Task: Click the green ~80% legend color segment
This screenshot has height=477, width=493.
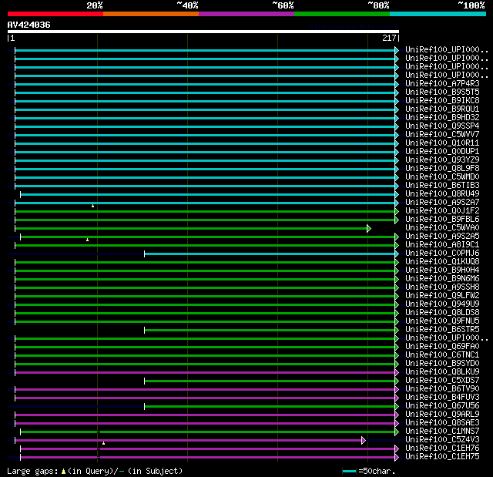Action: click(x=342, y=14)
